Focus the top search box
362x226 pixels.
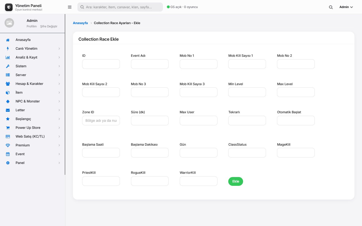pos(120,7)
